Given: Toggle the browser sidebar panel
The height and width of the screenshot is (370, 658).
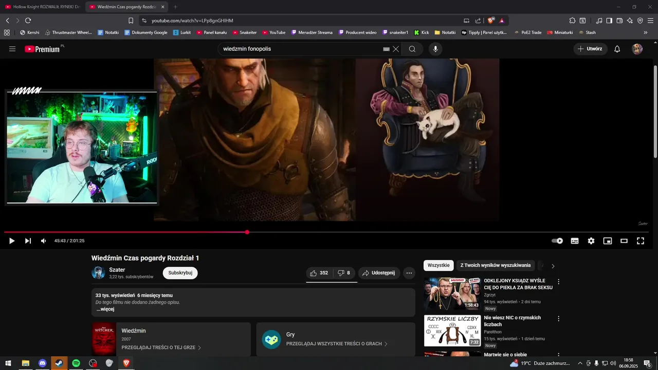Looking at the screenshot, I should [609, 21].
